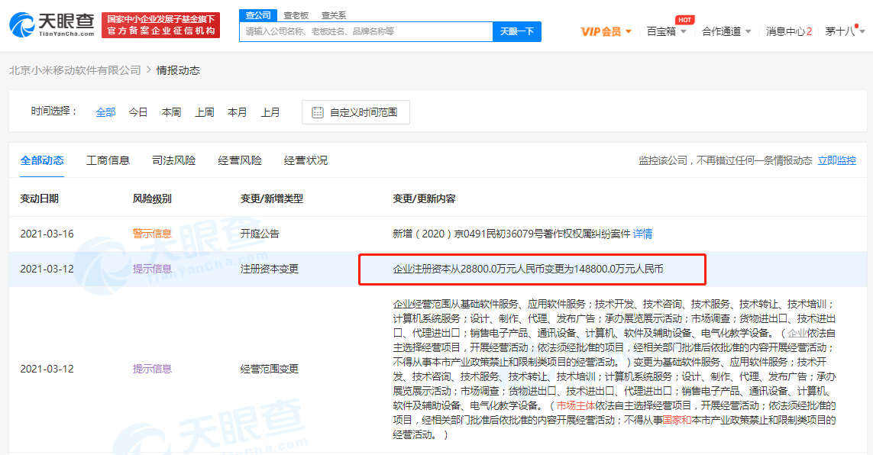The height and width of the screenshot is (455, 873).
Task: Filter time range by 今日
Action: click(138, 112)
